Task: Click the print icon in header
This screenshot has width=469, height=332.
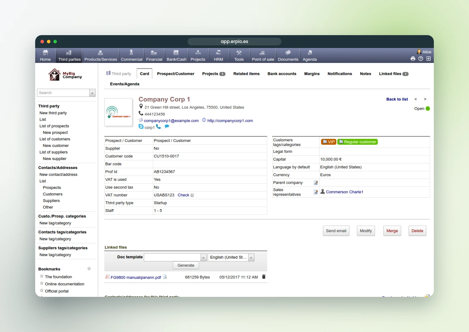Action: pos(413,59)
